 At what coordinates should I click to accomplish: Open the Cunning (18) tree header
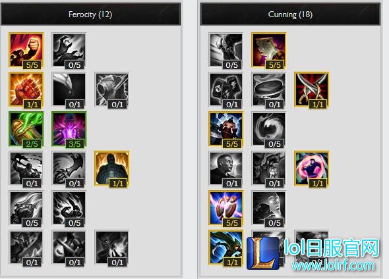click(290, 14)
